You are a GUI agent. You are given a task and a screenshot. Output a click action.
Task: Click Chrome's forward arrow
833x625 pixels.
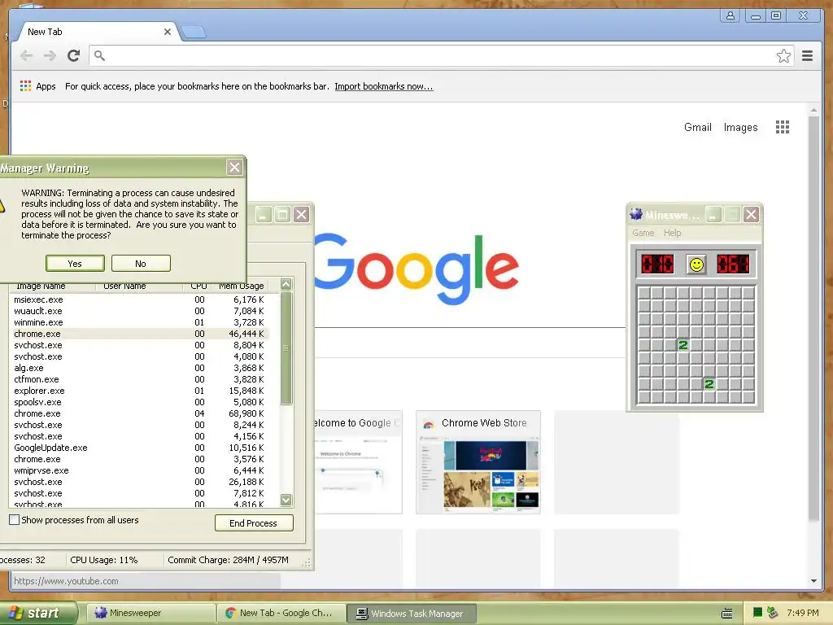(x=50, y=55)
